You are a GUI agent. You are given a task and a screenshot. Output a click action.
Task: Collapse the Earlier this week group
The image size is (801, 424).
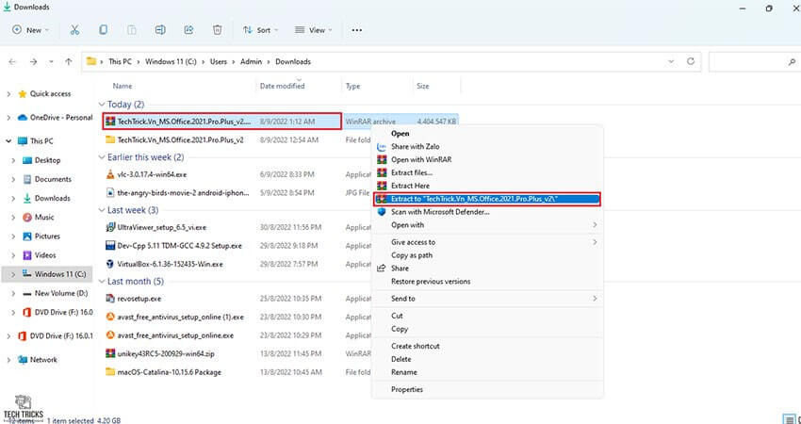pos(102,156)
